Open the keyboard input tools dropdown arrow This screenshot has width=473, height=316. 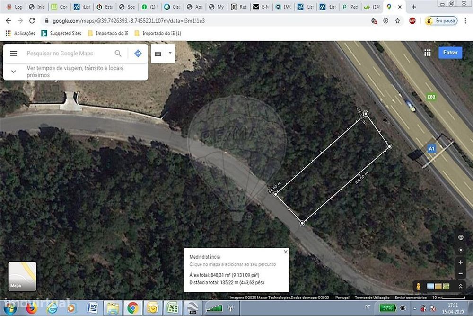170,53
